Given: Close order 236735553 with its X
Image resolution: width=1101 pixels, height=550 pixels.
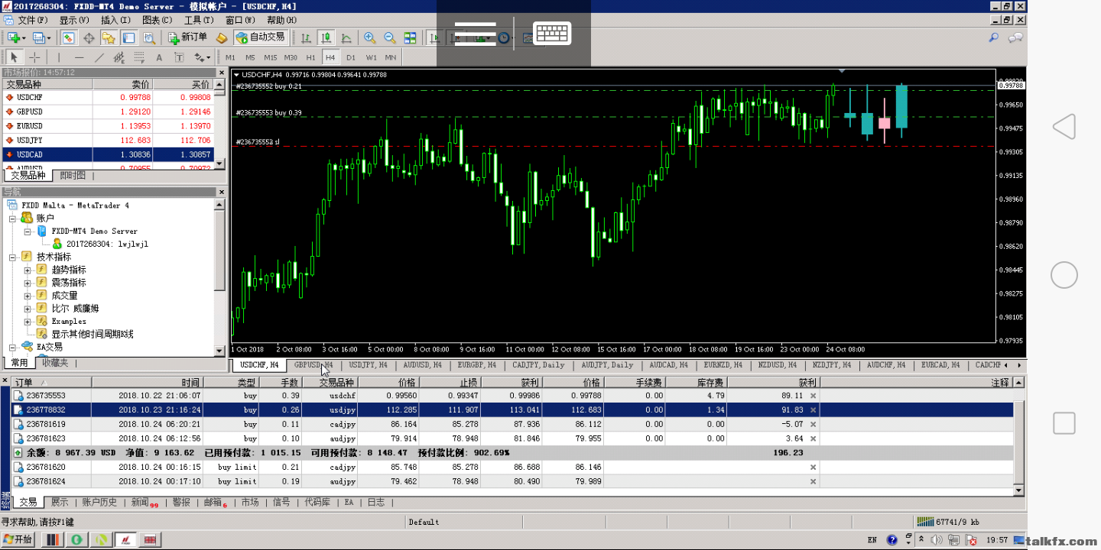Looking at the screenshot, I should (814, 396).
